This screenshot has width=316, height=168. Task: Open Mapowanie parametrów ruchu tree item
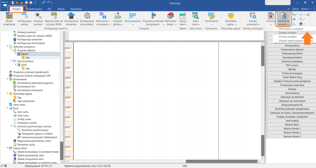(x=34, y=141)
